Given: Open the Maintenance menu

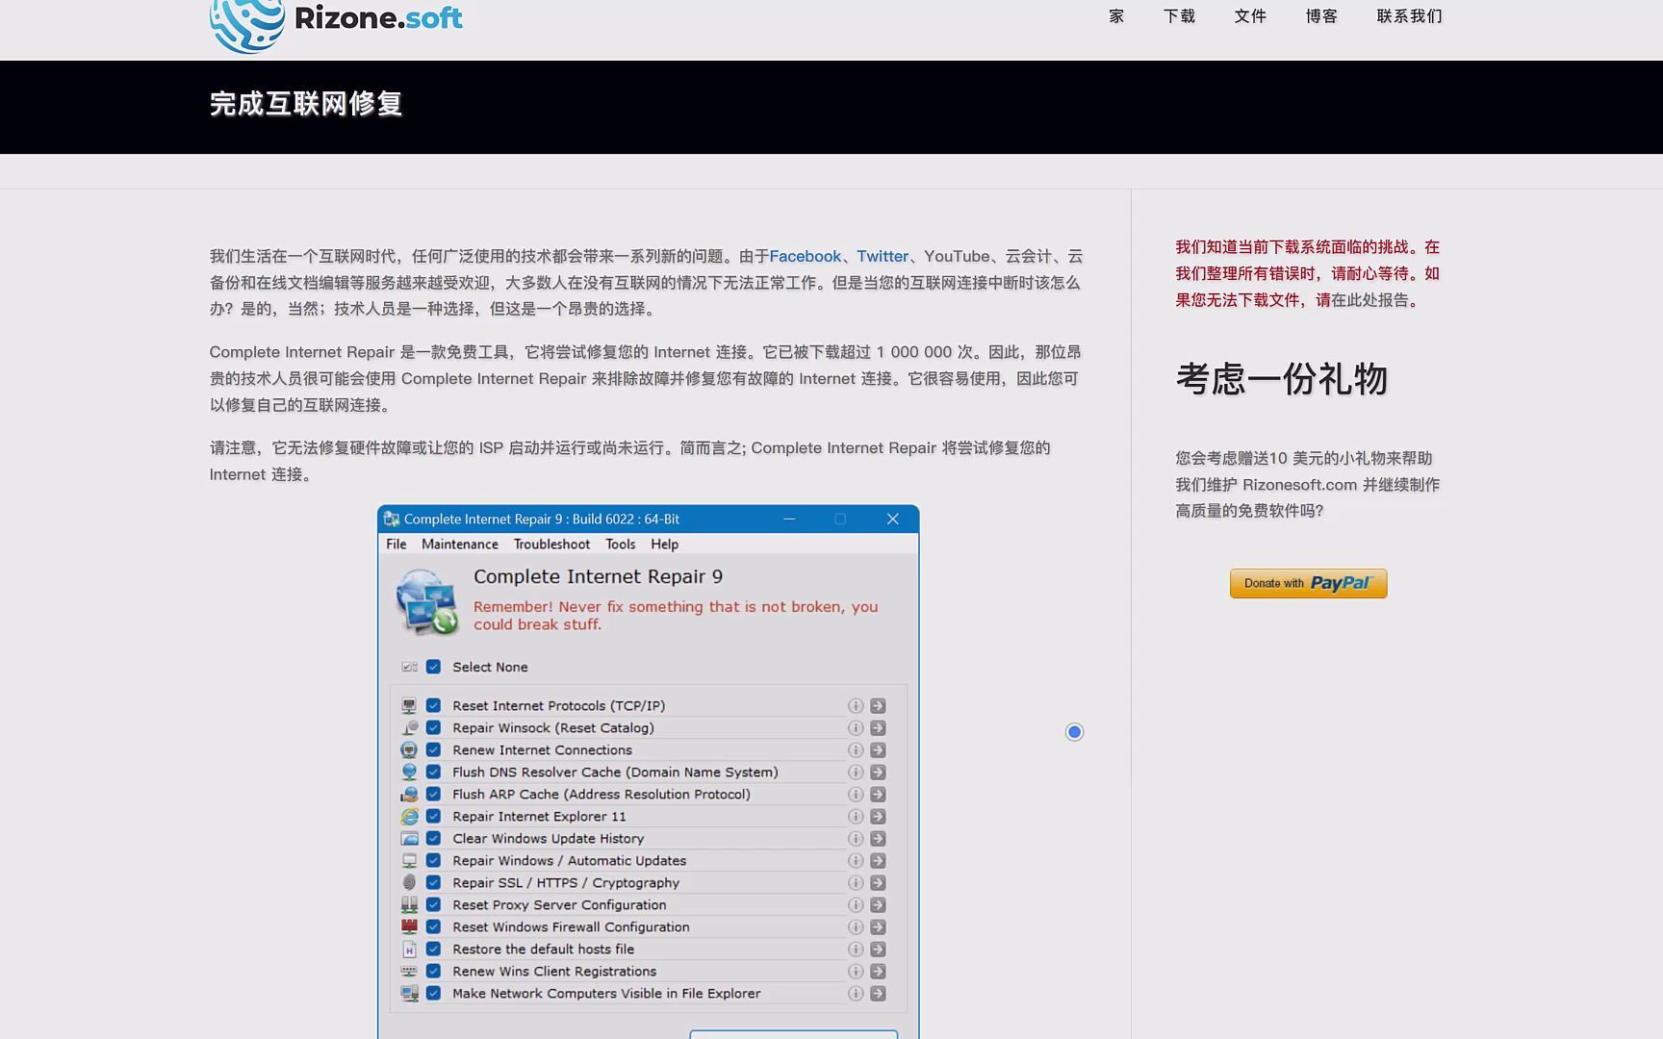Looking at the screenshot, I should click(460, 545).
